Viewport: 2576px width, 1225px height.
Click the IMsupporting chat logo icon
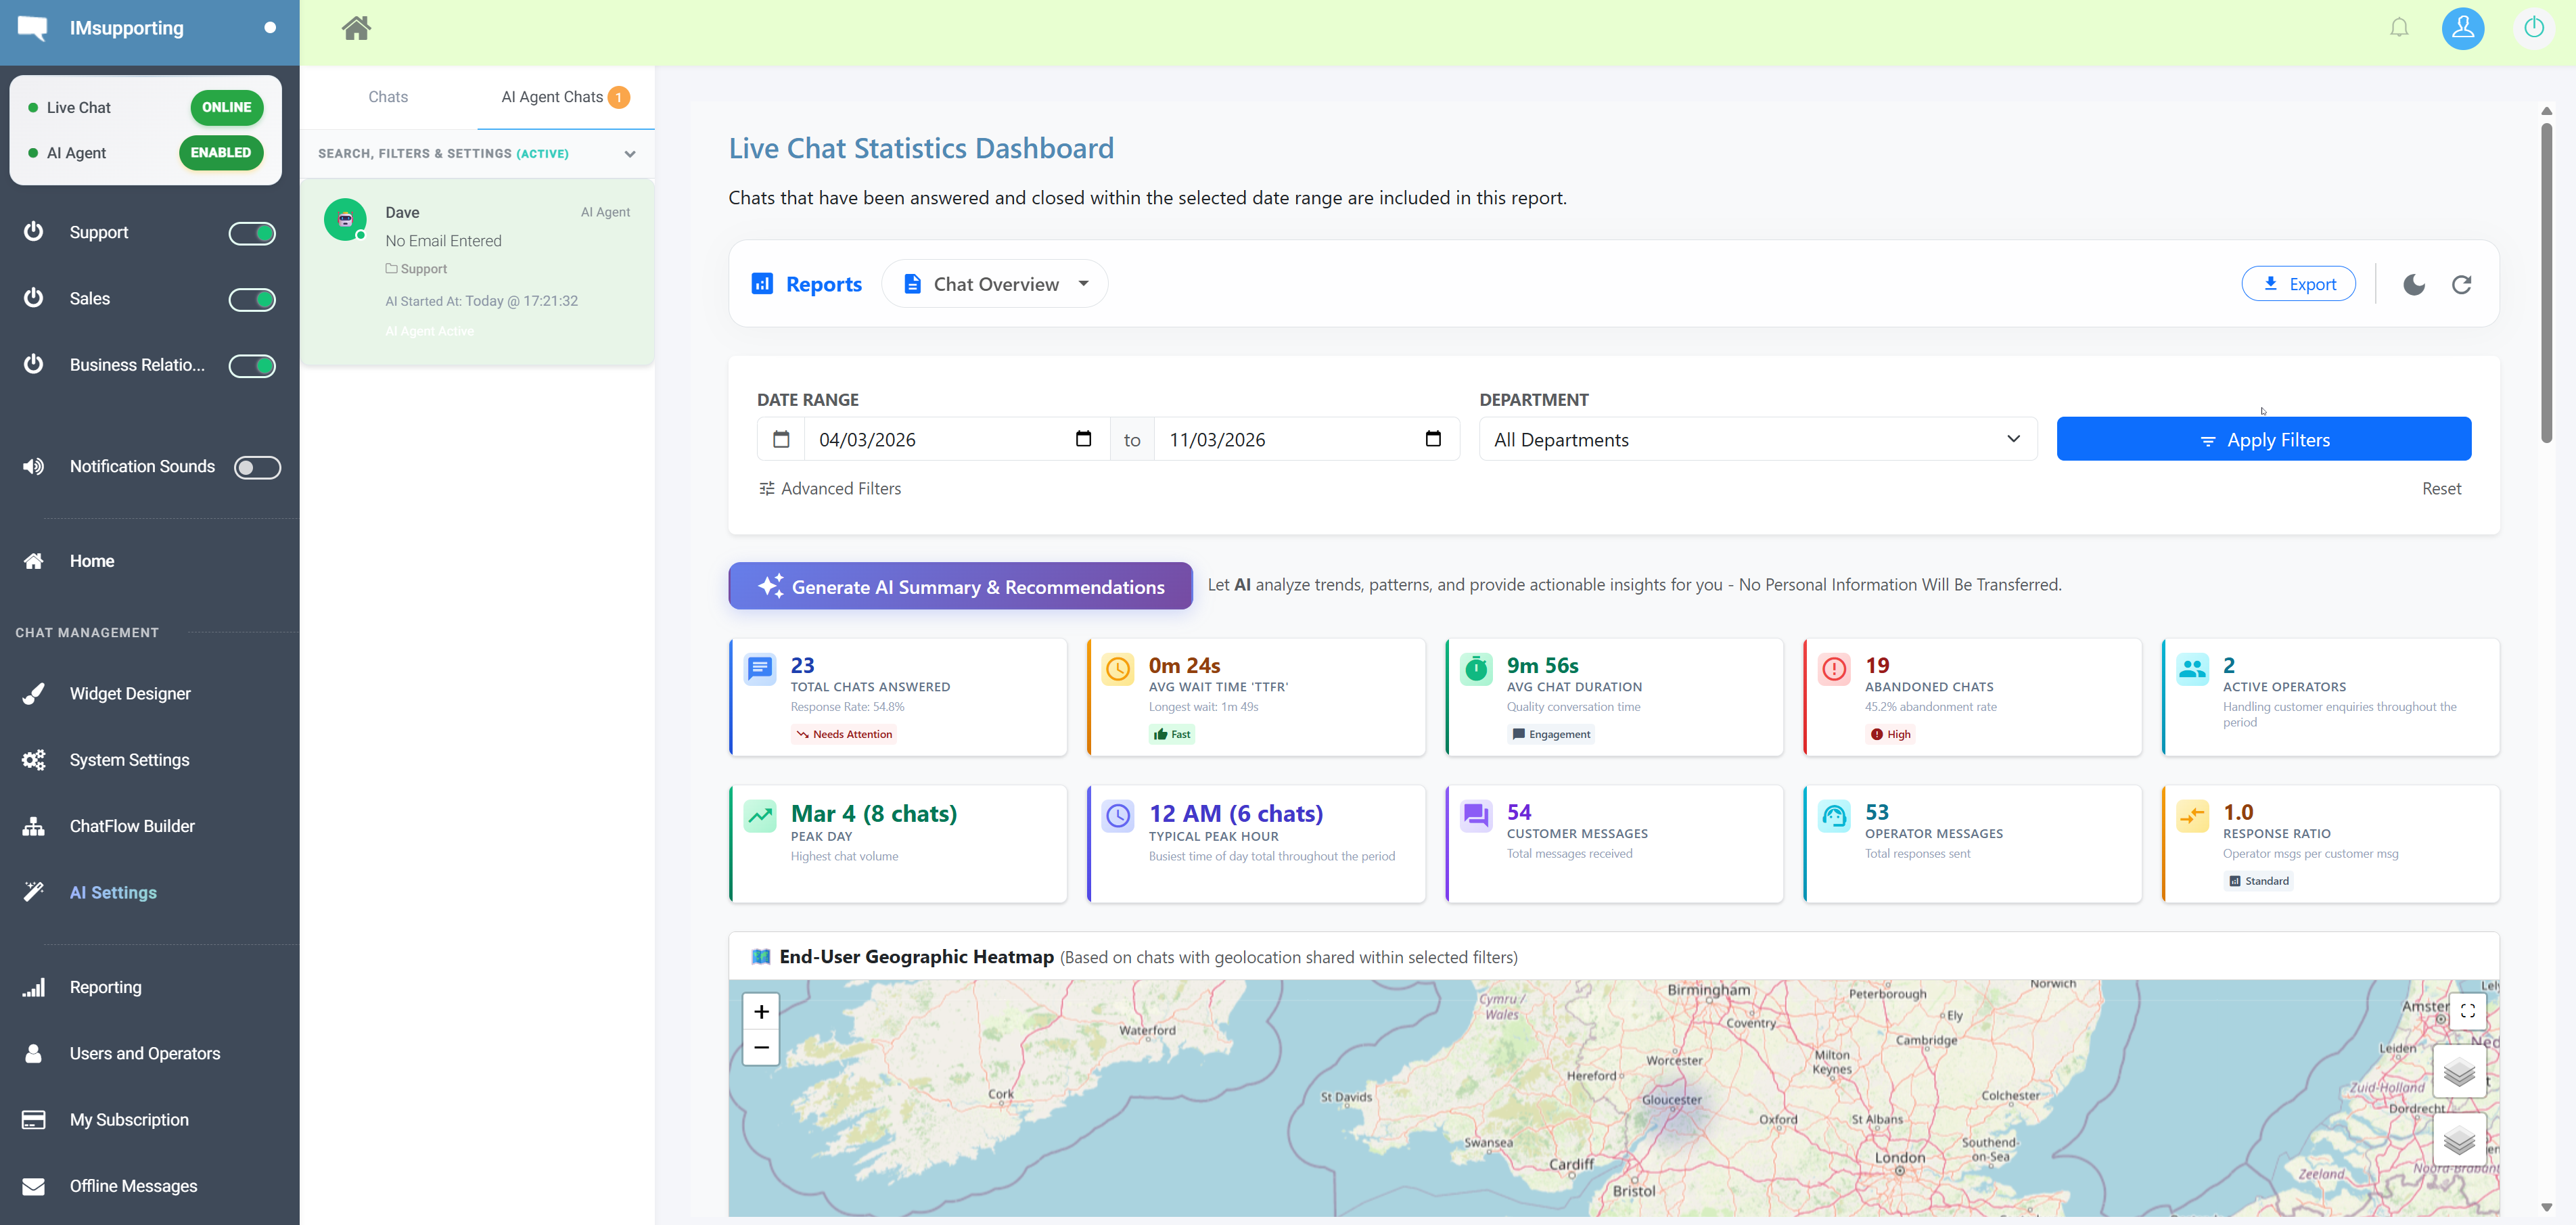pyautogui.click(x=32, y=28)
